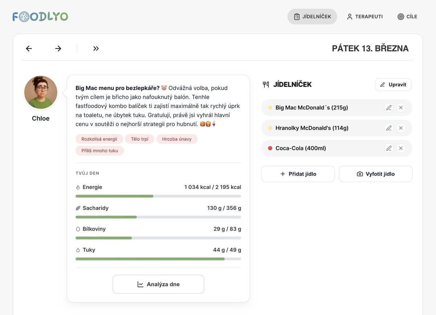Open the Terapeuti tab
Screen dimensions: 436x315
[364, 17]
